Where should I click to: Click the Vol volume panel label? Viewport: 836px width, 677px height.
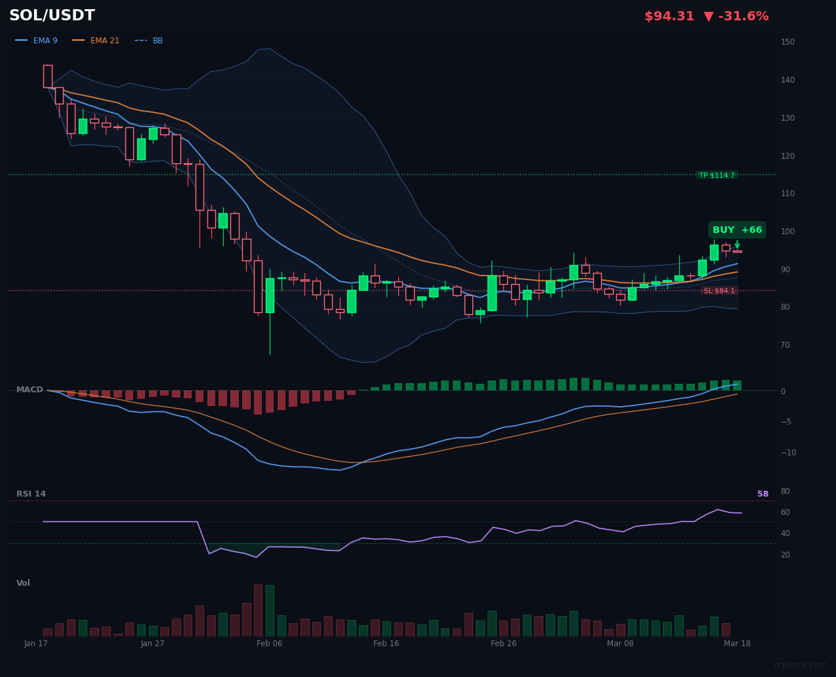coord(23,583)
